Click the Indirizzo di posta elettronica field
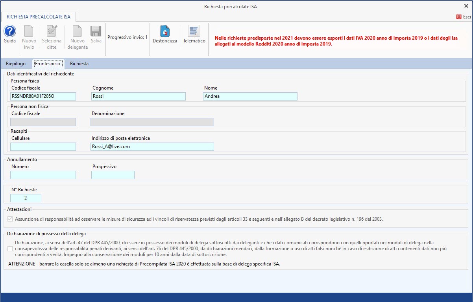The image size is (473, 302). [x=152, y=146]
